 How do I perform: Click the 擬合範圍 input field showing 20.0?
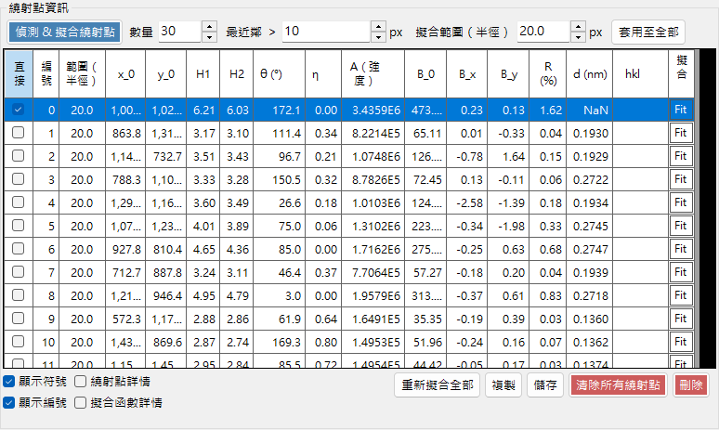[x=543, y=32]
